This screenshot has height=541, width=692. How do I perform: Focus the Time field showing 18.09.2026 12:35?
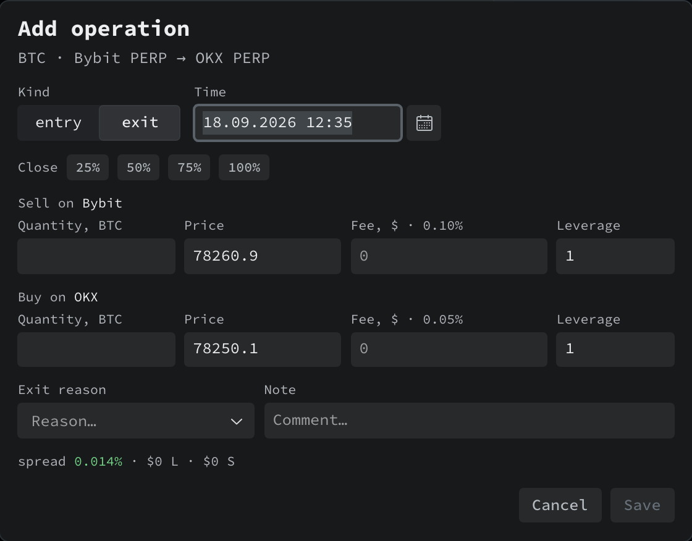coord(298,123)
